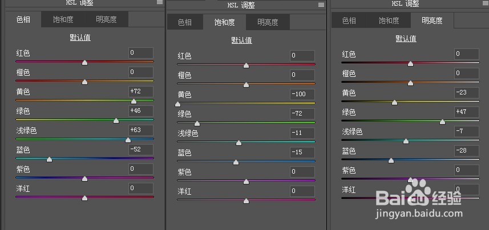Focus the 浅绿色 luminance field showing -7
Image resolution: width=489 pixels, height=230 pixels.
pos(467,132)
